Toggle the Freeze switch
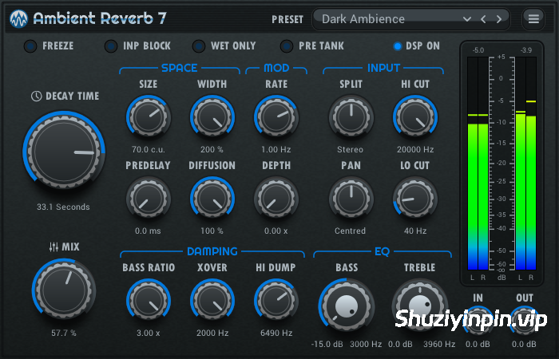559x359 pixels. tap(30, 46)
